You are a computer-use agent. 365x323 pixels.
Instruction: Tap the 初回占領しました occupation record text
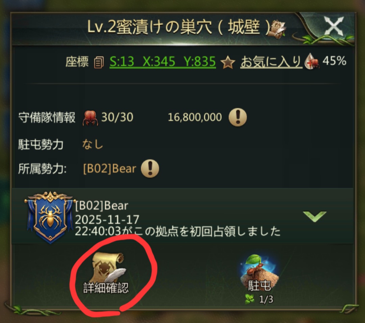(178, 232)
